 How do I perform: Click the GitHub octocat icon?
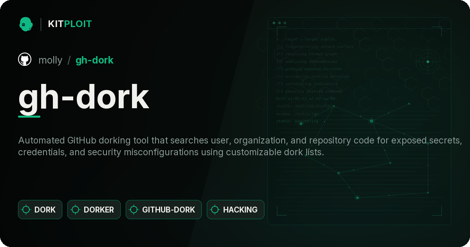25,60
